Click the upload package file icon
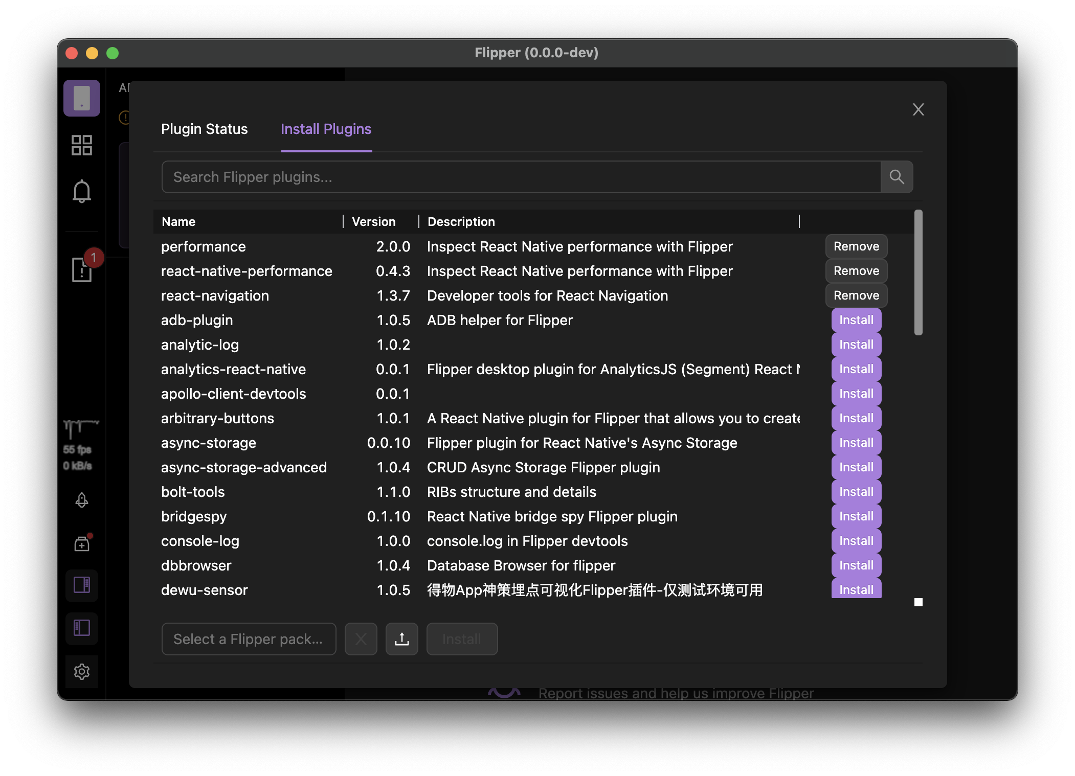Screen dimensions: 1075x776 (402, 639)
